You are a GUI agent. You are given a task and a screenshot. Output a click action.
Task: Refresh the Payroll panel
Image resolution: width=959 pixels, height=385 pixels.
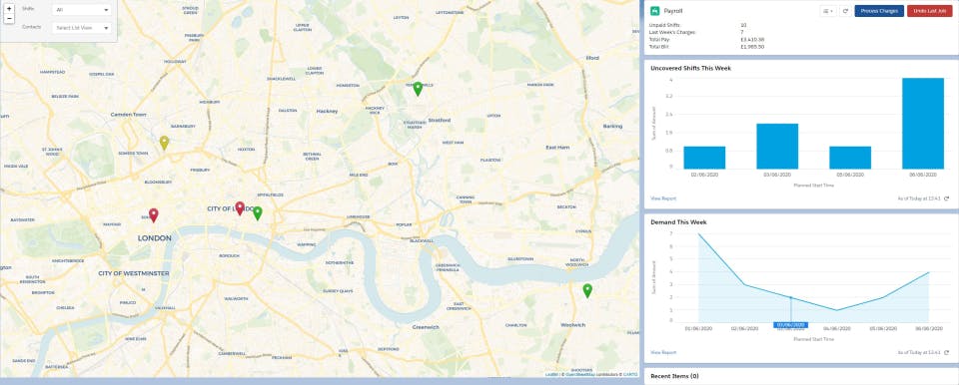845,11
